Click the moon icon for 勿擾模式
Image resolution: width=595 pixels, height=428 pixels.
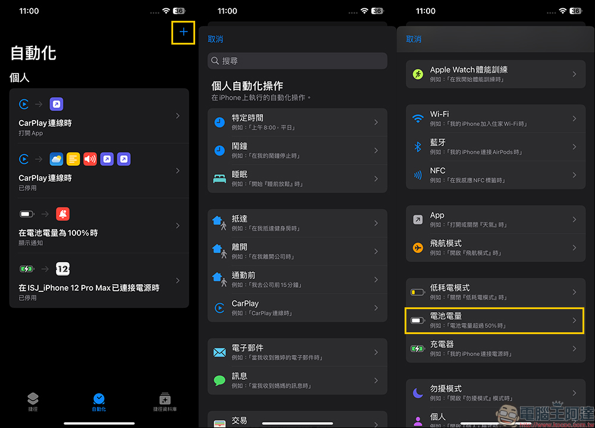point(418,393)
